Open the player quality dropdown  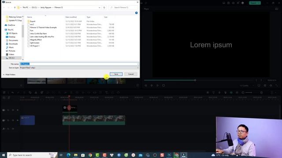tap(247, 86)
